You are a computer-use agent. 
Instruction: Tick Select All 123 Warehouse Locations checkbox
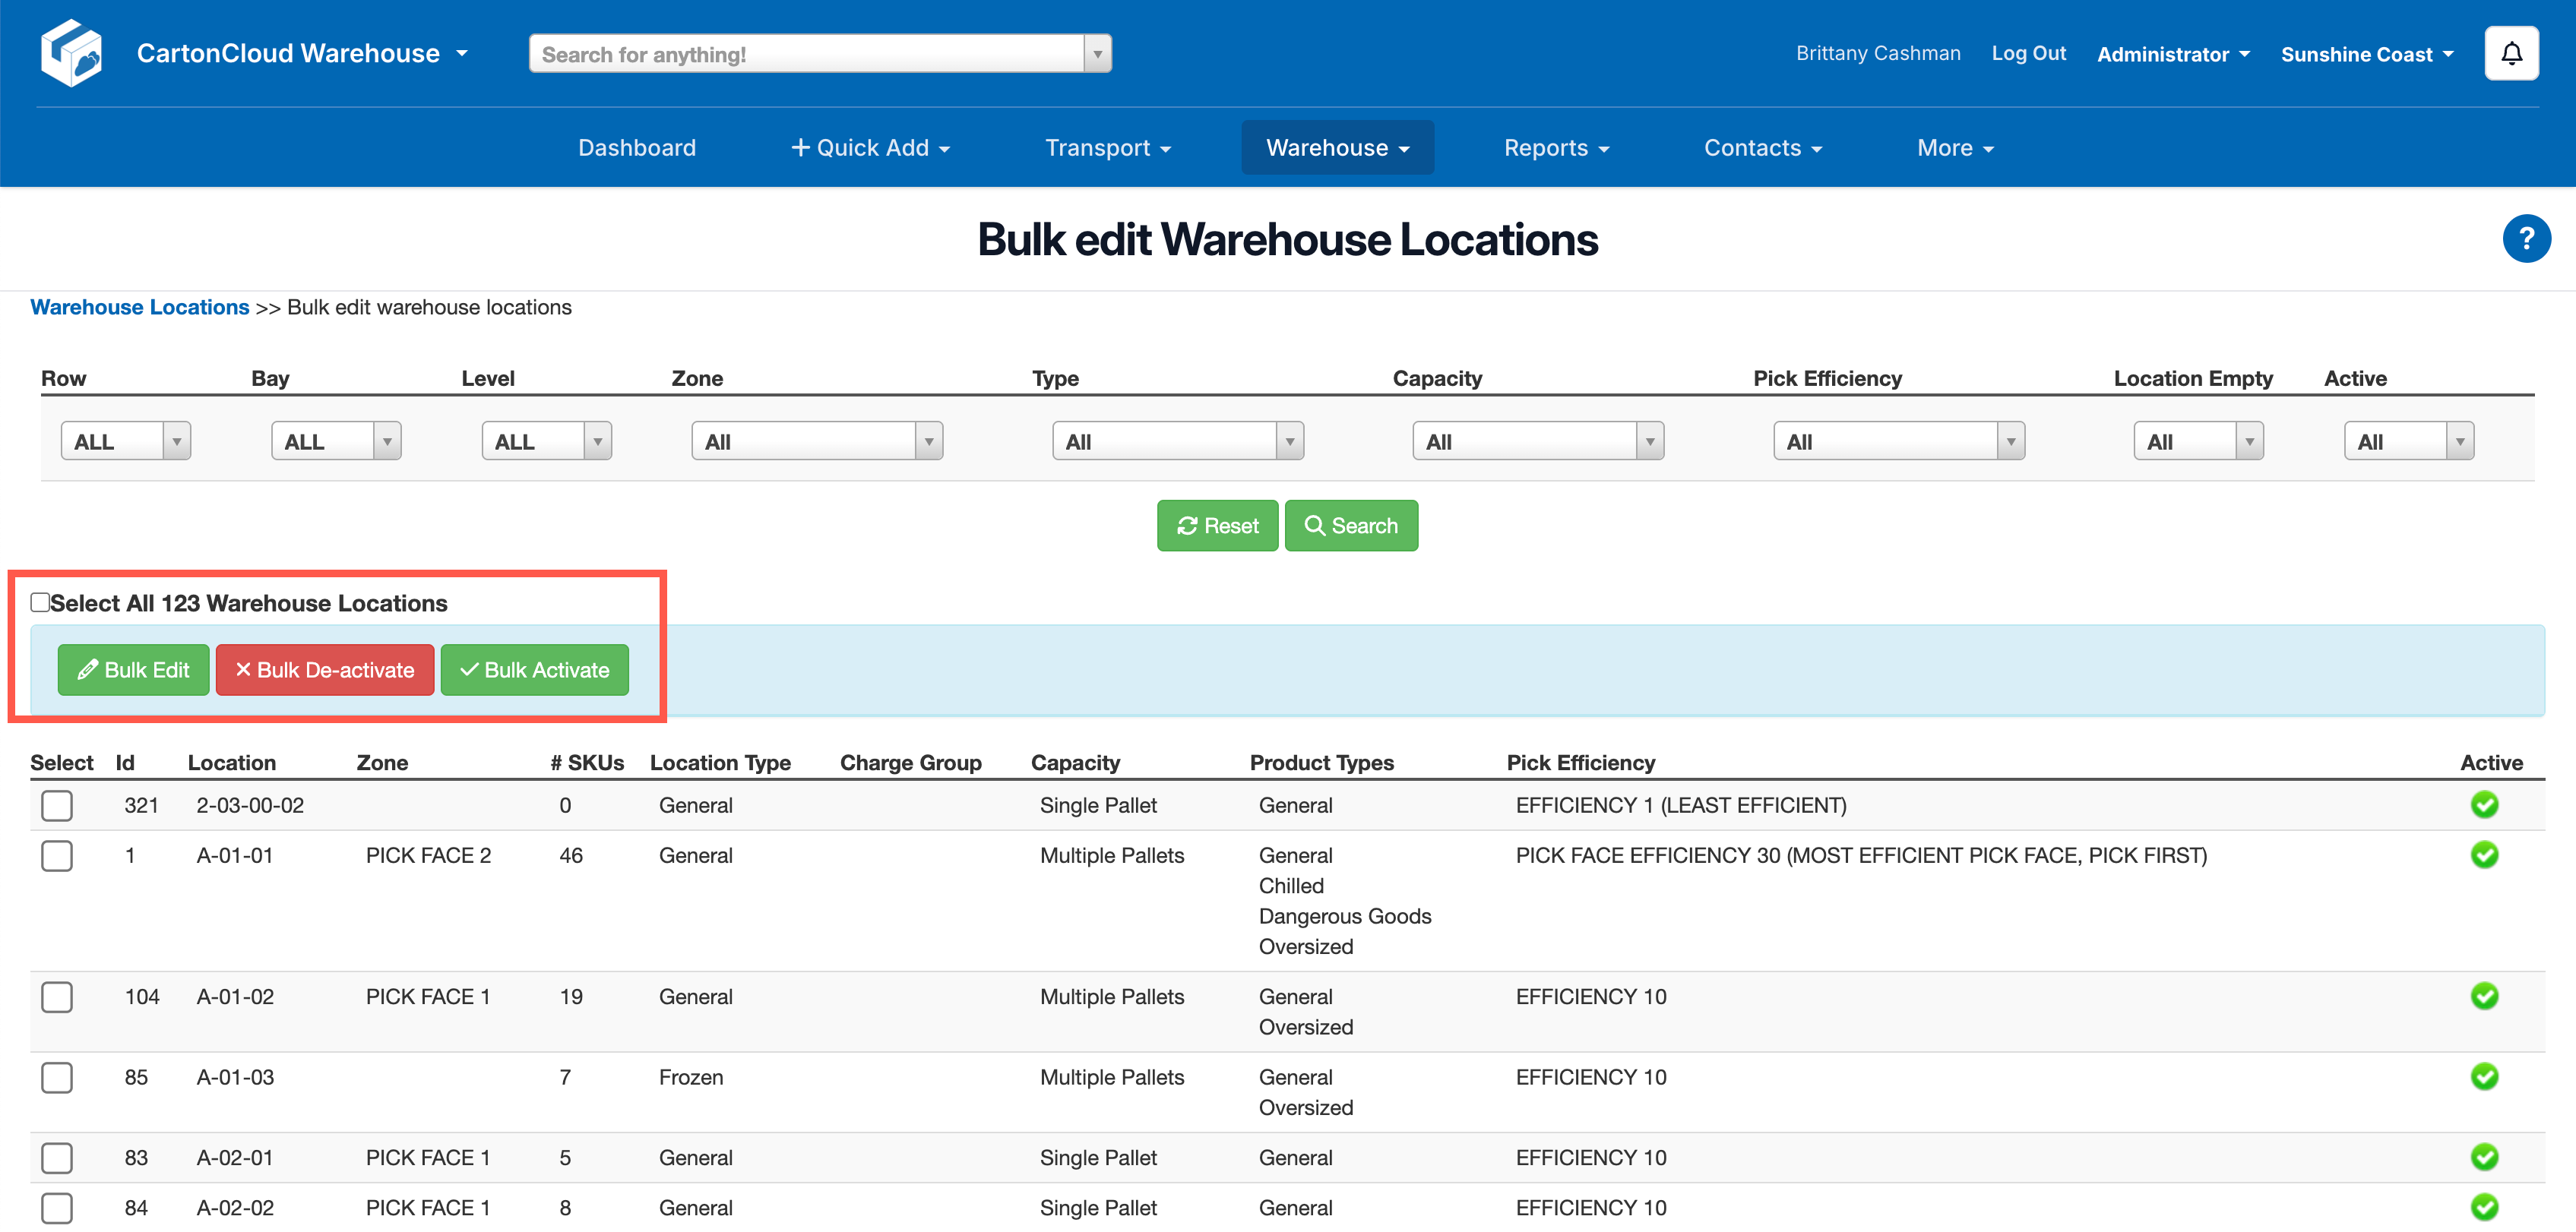[40, 602]
